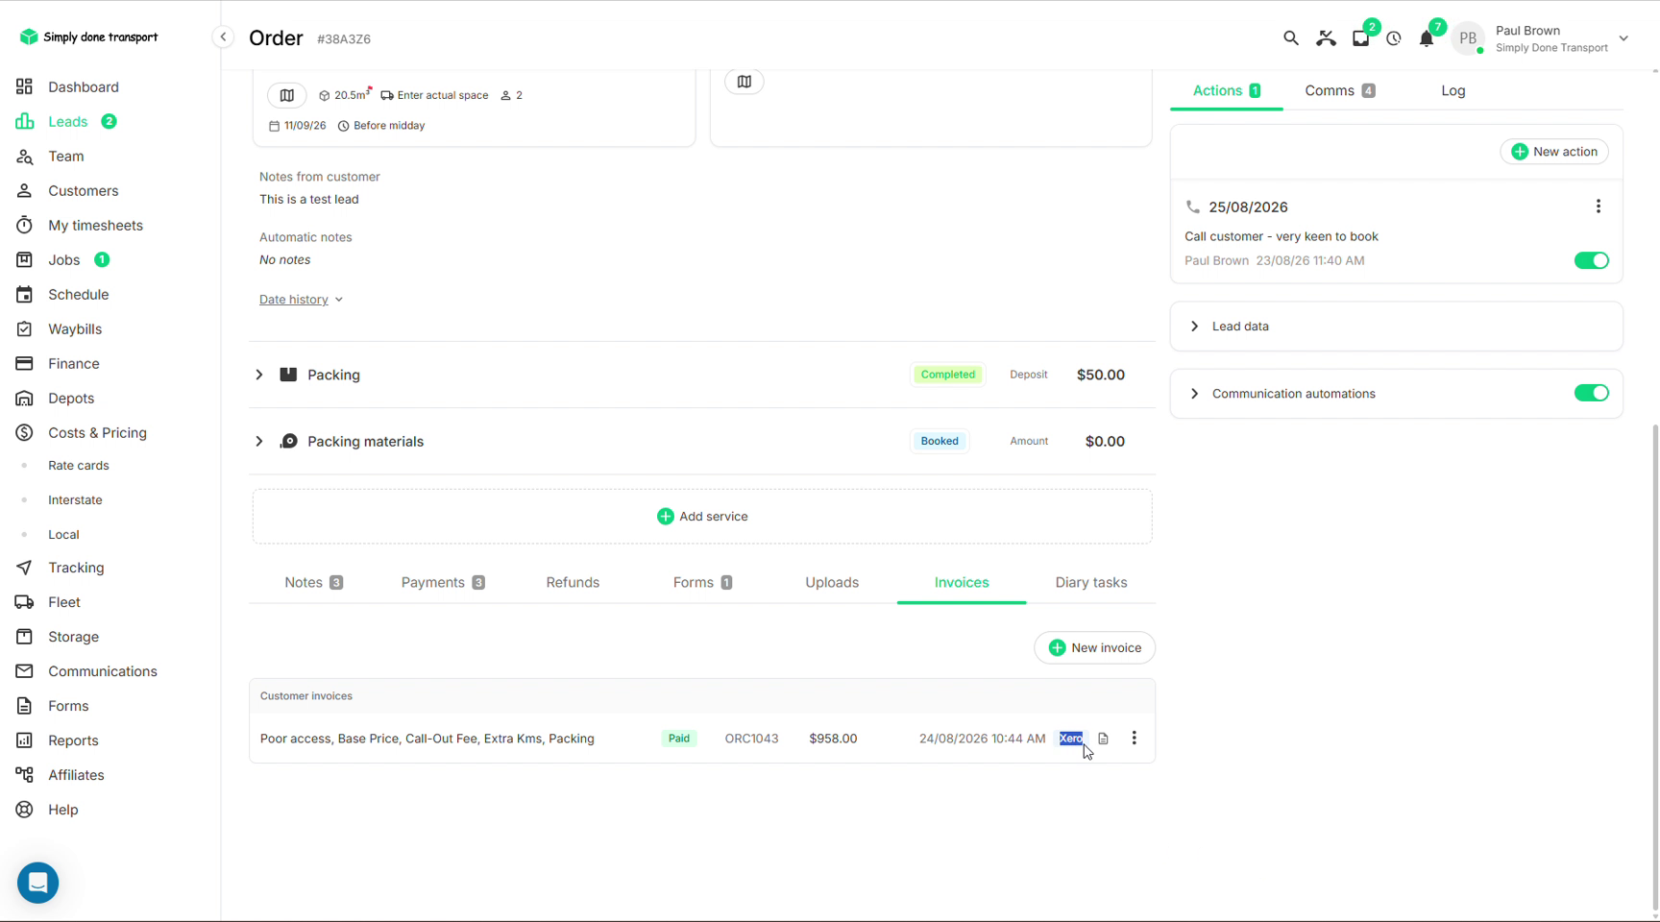The image size is (1660, 922).
Task: Click the map icon in the left card
Action: click(286, 95)
